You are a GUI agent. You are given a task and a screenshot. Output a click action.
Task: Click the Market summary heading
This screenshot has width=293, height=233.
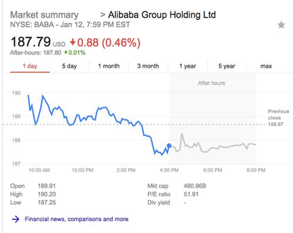point(45,15)
